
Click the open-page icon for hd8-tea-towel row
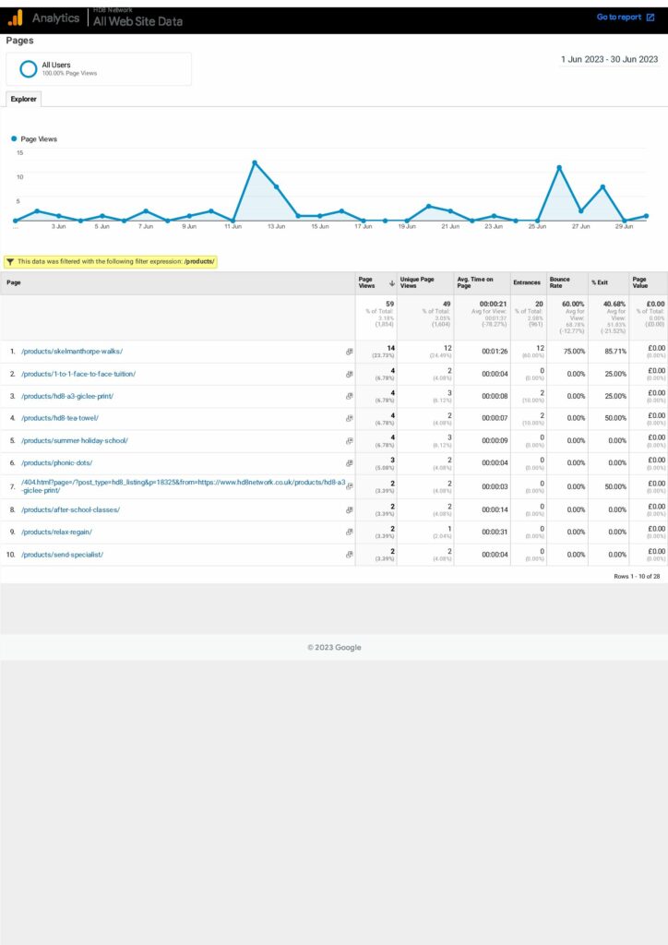350,419
